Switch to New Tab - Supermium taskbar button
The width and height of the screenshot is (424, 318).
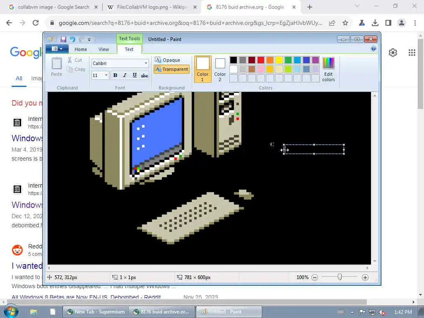(x=96, y=312)
